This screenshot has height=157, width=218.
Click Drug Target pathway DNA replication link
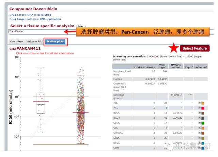[x=35, y=19]
